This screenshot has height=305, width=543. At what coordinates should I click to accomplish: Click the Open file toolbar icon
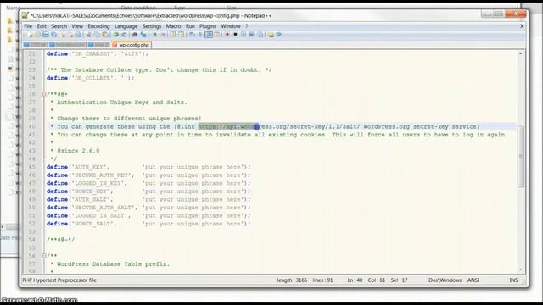[x=37, y=35]
